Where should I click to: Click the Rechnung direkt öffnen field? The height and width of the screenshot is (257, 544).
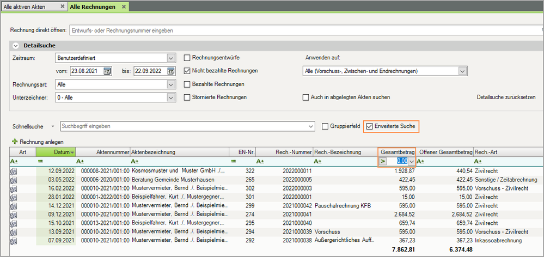point(305,30)
